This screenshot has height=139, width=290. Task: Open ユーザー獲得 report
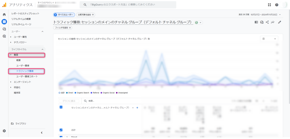pos(23,66)
